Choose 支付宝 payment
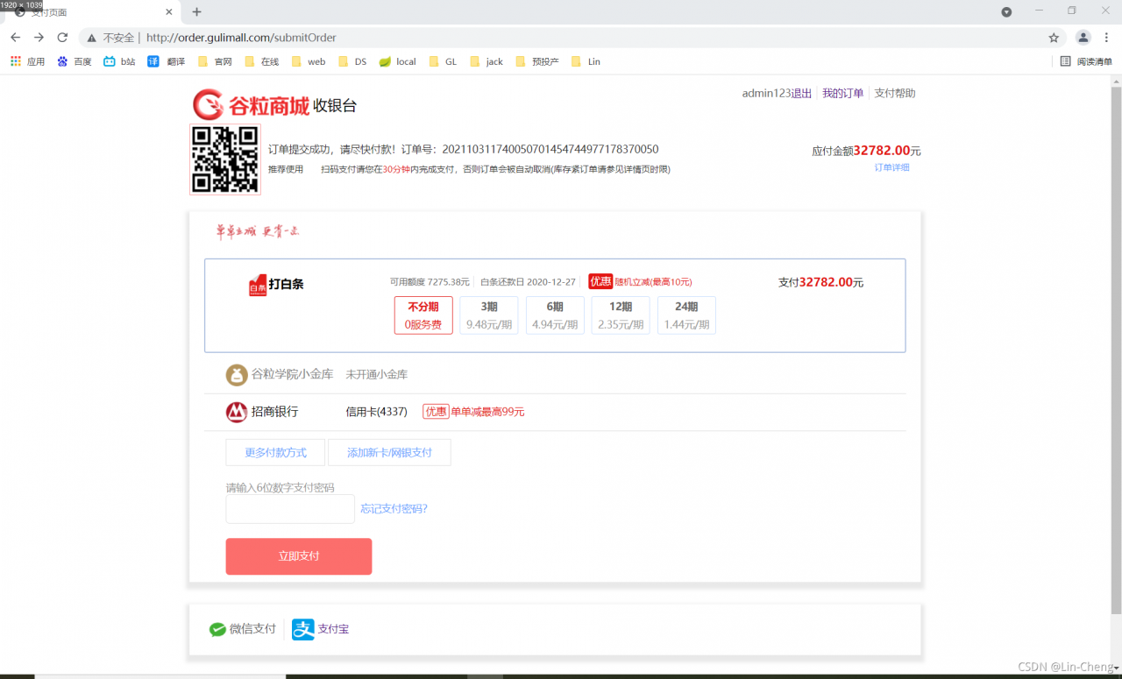Screen dimensions: 1122x679 (320, 629)
